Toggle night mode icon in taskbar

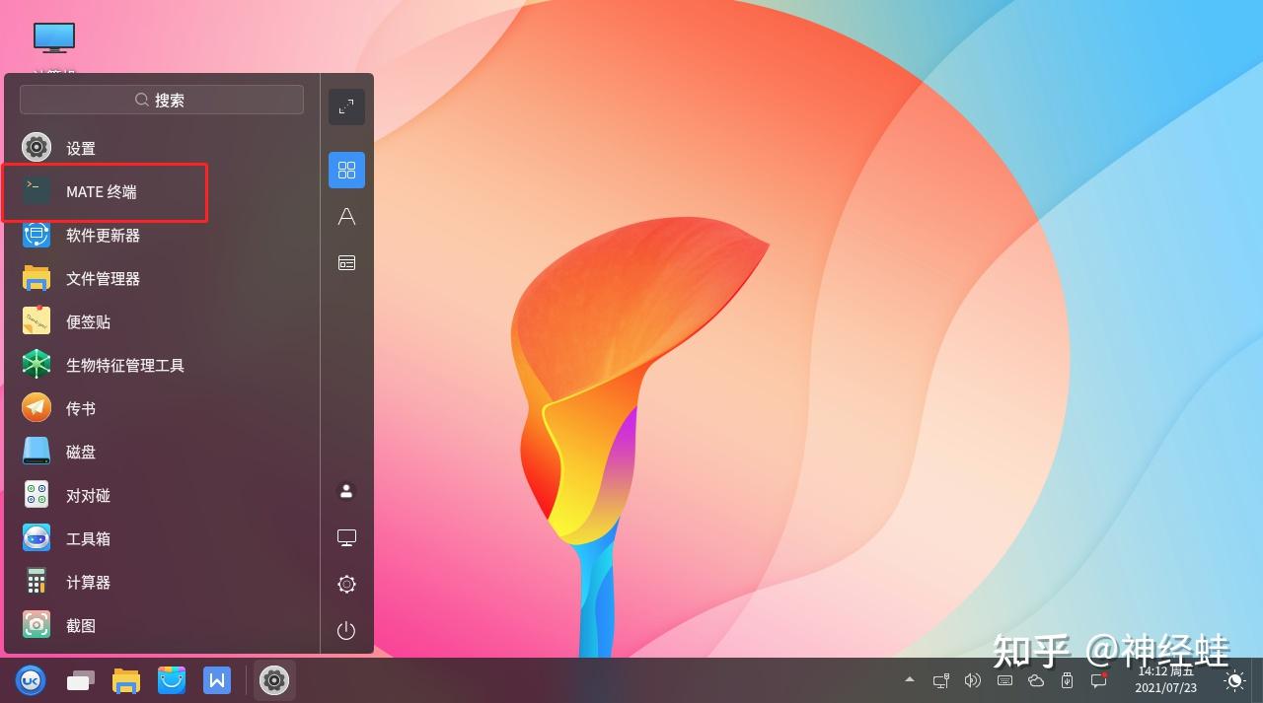pos(1234,680)
